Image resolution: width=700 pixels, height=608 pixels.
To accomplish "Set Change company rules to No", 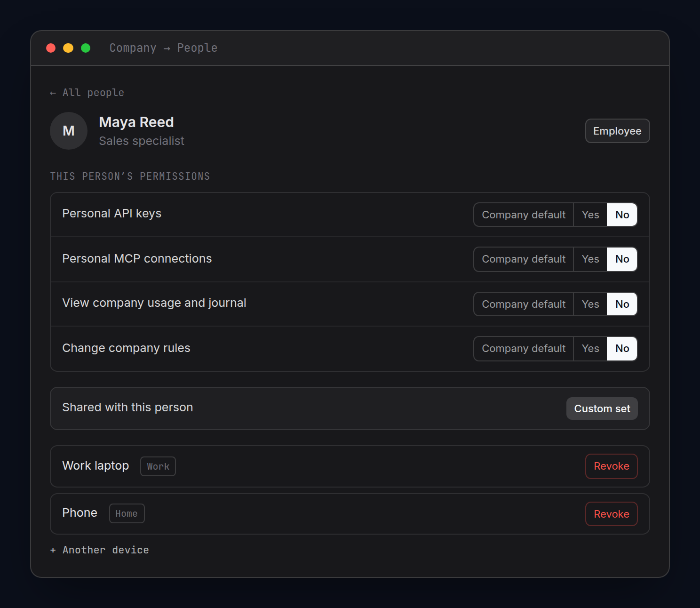I will pyautogui.click(x=622, y=349).
